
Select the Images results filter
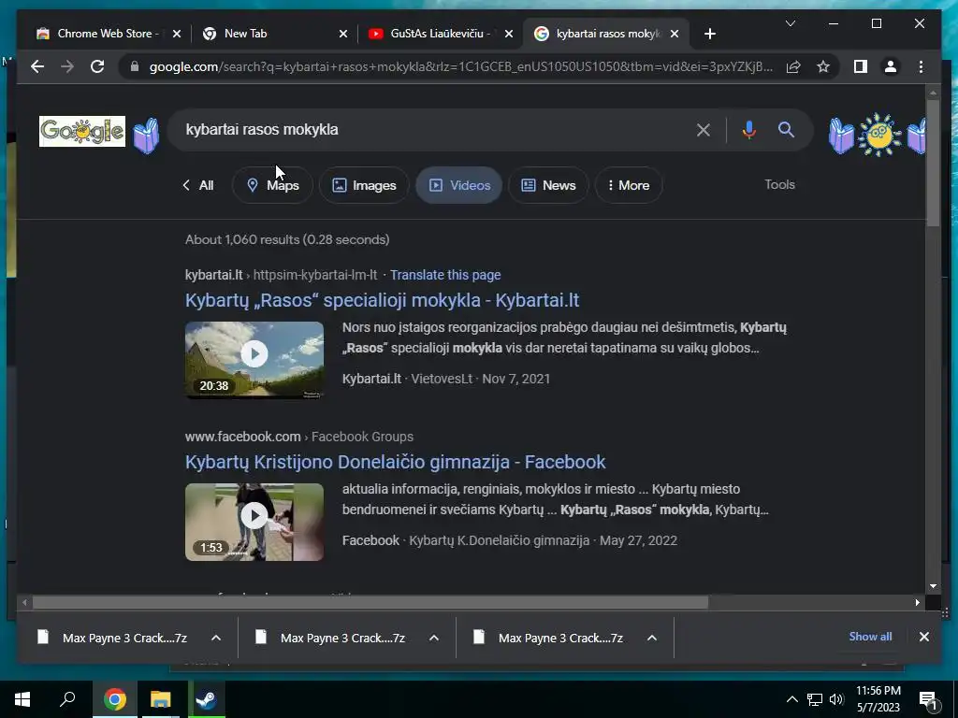coord(364,185)
